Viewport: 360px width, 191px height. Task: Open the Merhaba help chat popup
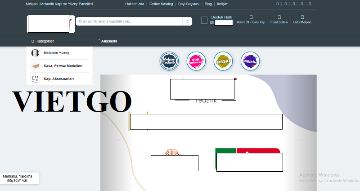19,178
